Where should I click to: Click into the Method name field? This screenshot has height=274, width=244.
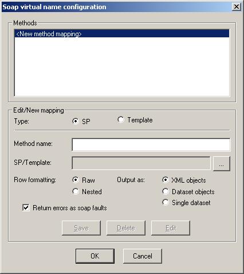151,145
